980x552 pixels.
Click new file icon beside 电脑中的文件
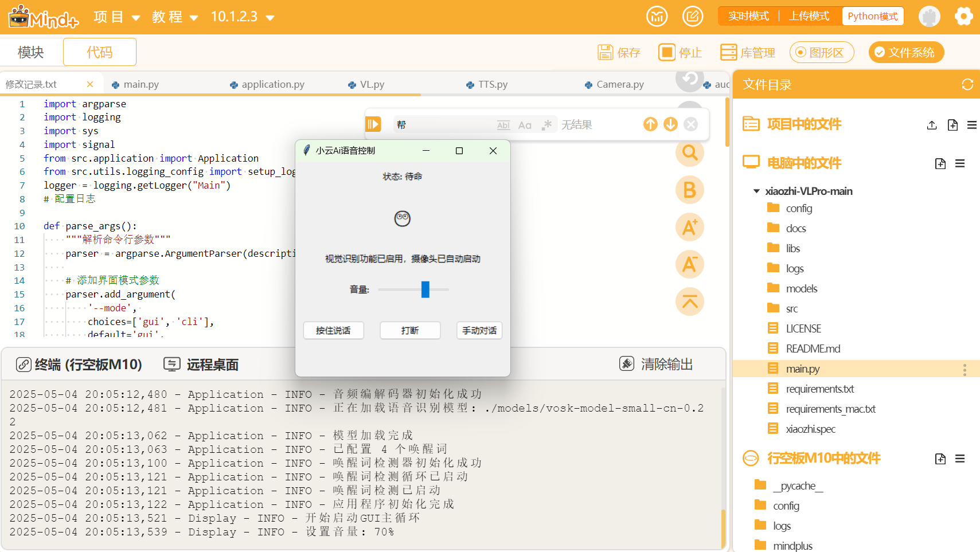tap(940, 164)
